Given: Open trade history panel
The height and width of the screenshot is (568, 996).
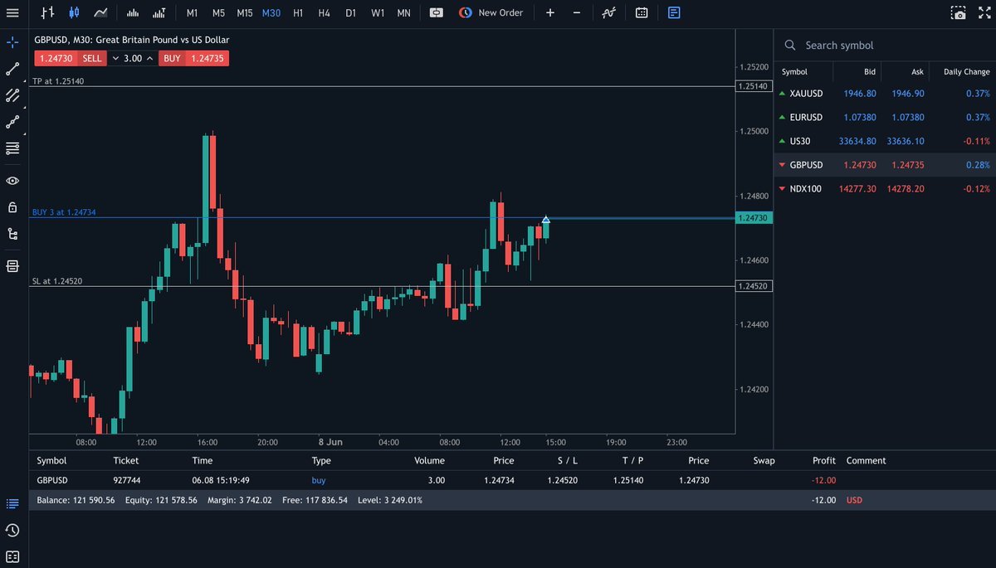Looking at the screenshot, I should coord(12,530).
